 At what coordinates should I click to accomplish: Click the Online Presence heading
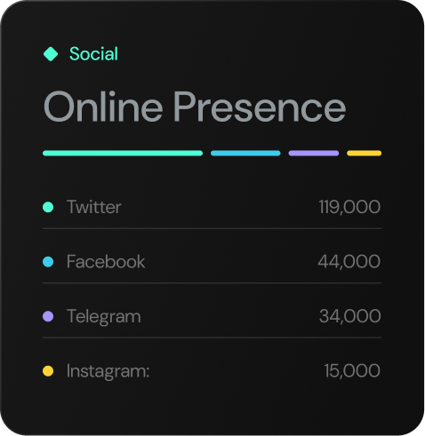pos(195,107)
